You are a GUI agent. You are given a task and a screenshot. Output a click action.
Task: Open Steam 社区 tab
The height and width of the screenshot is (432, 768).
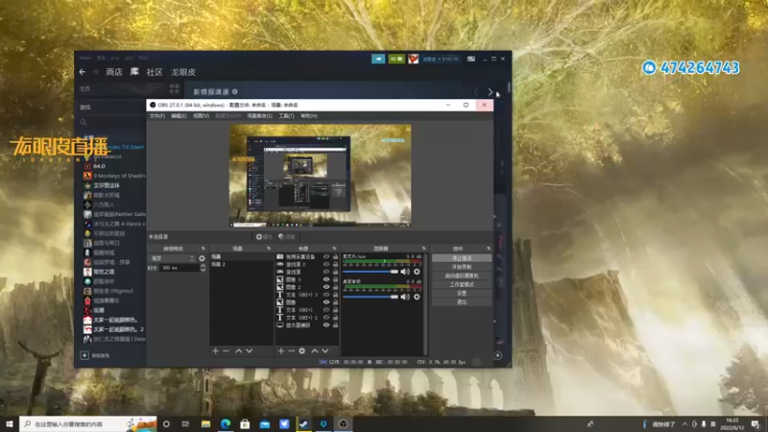[x=155, y=72]
